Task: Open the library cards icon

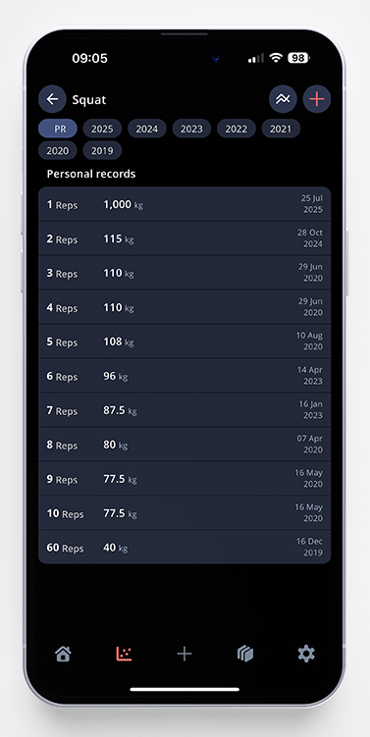Action: [245, 654]
